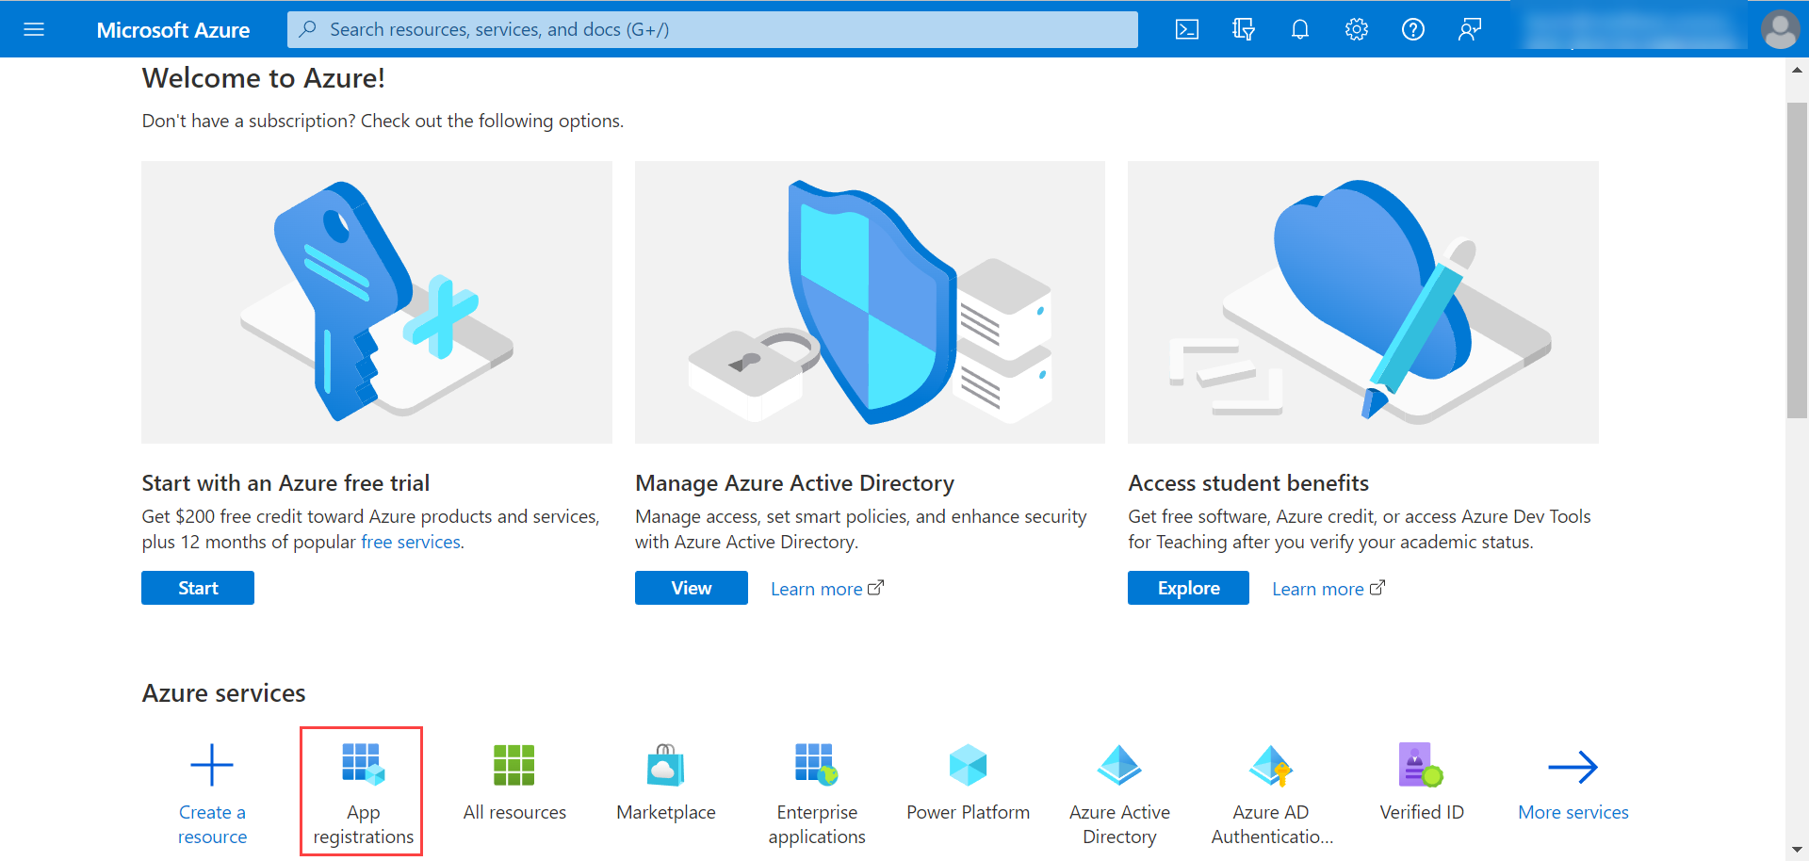Click the View button for Azure Active Directory

692,588
